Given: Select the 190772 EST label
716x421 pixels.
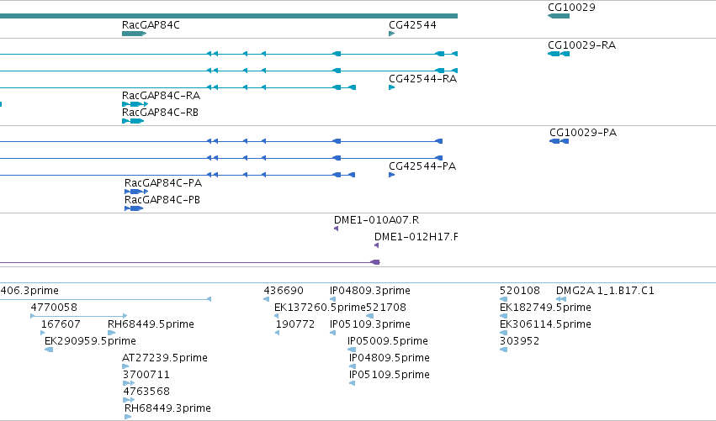Looking at the screenshot, I should click(295, 324).
